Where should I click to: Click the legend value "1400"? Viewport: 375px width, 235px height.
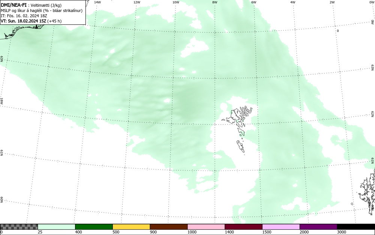229,232
